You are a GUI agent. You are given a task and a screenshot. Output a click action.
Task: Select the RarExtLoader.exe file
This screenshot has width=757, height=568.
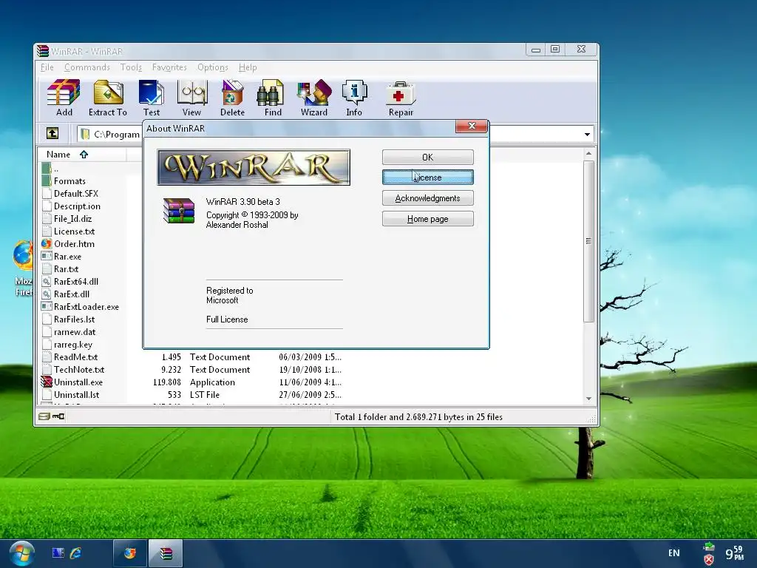[86, 307]
